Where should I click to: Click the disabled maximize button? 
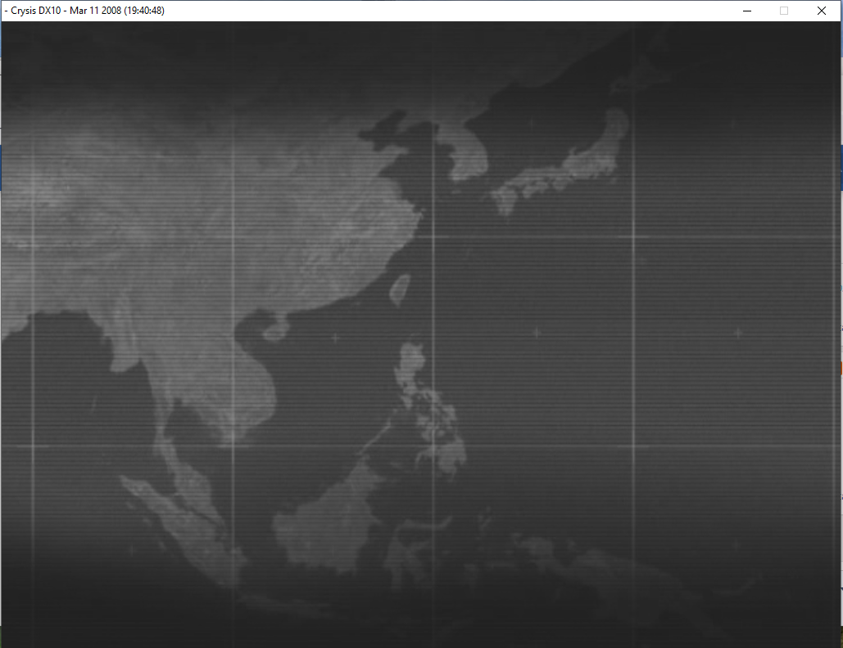pyautogui.click(x=784, y=11)
